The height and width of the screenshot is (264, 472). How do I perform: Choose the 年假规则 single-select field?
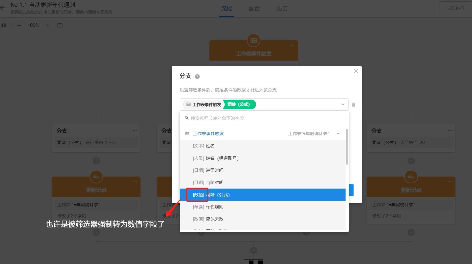215,207
